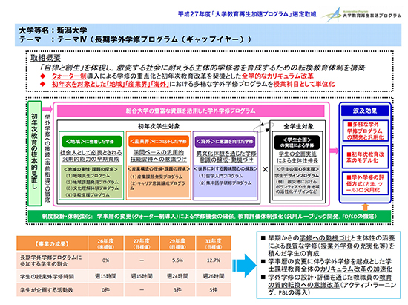Click the orange upward arrow under 波及効果 box
The width and height of the screenshot is (408, 305).
365,207
